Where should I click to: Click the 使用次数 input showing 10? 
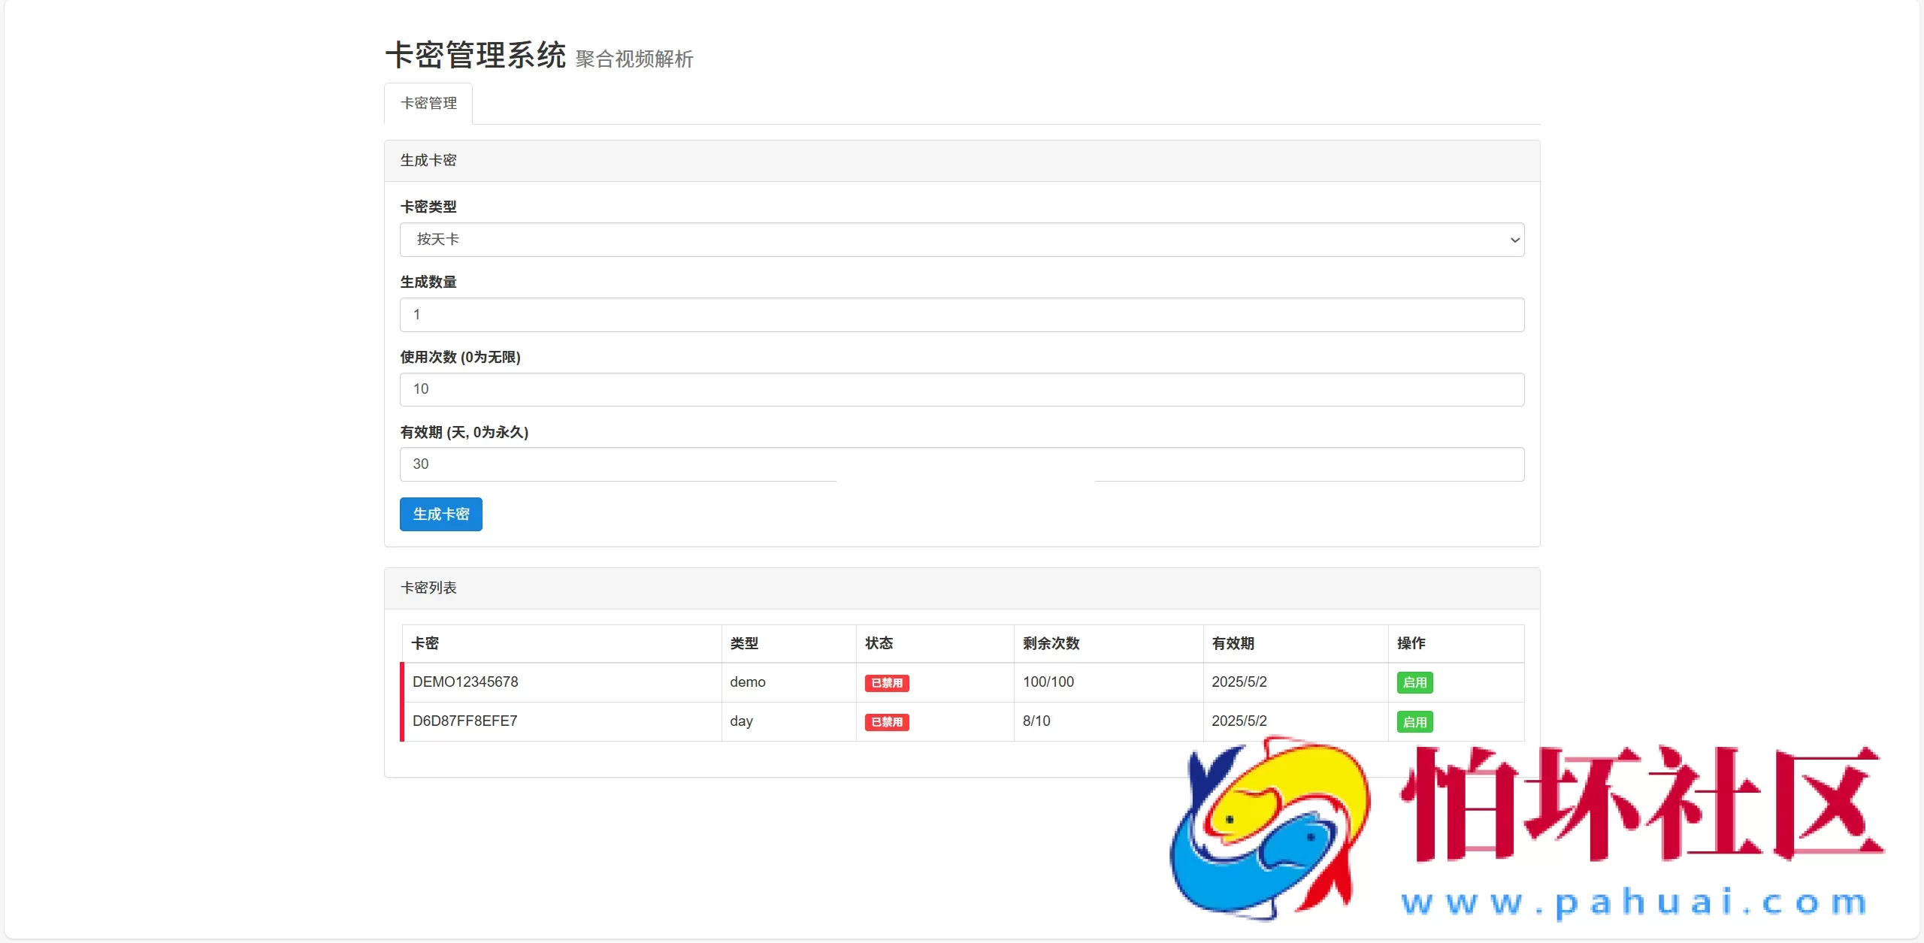click(x=960, y=389)
